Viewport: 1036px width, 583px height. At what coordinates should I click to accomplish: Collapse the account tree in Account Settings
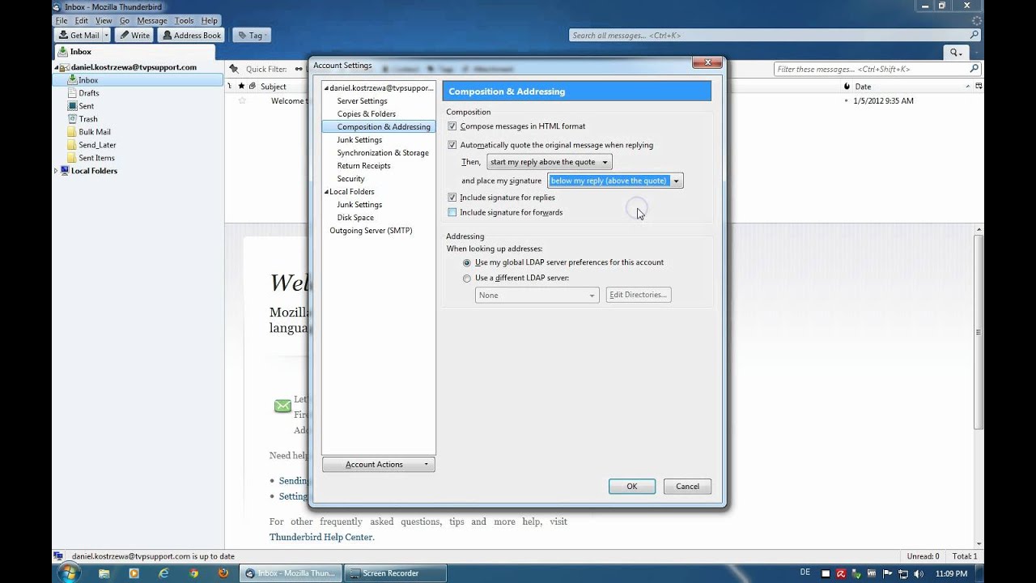coord(326,88)
